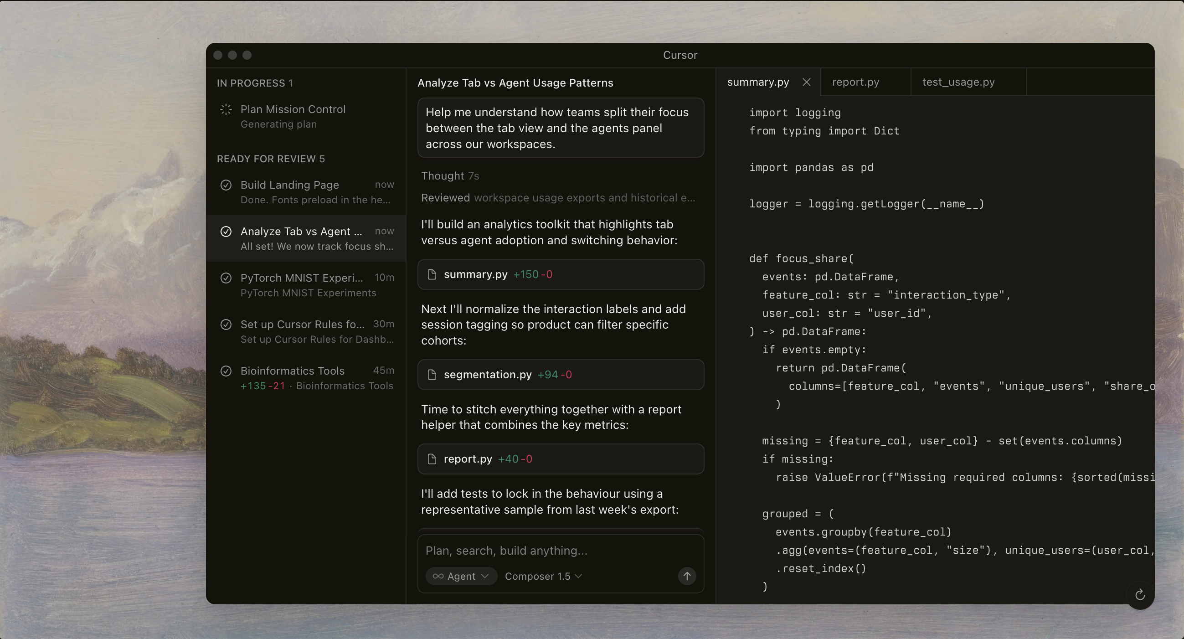Click checkmark circle for PyTorch MNIST Experiments
Screen dimensions: 1184x639
coord(226,278)
